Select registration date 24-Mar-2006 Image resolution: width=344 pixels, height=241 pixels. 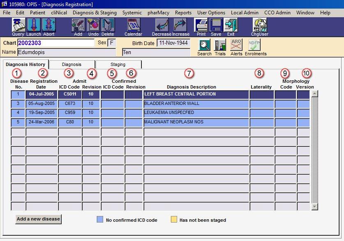pos(42,122)
